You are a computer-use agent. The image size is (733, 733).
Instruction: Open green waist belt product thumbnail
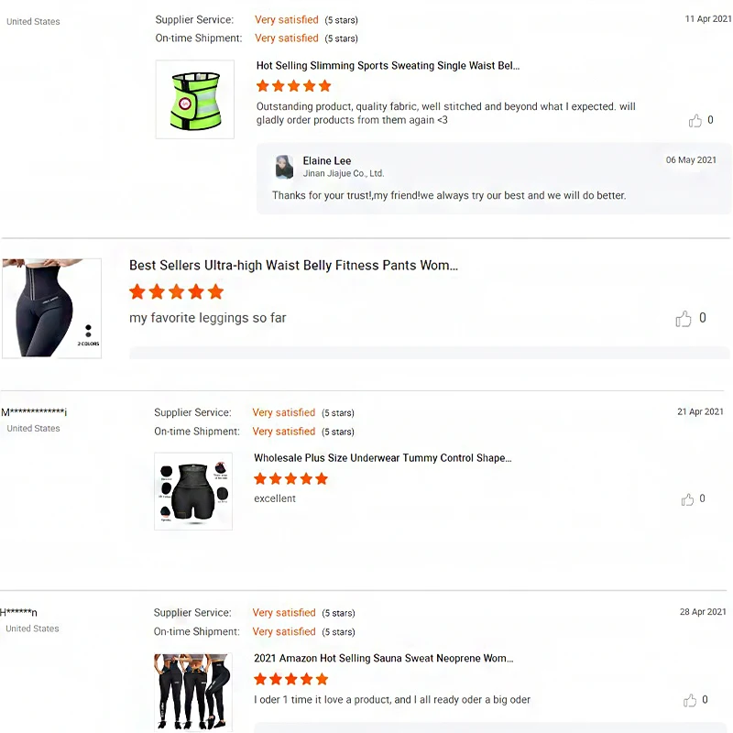194,100
